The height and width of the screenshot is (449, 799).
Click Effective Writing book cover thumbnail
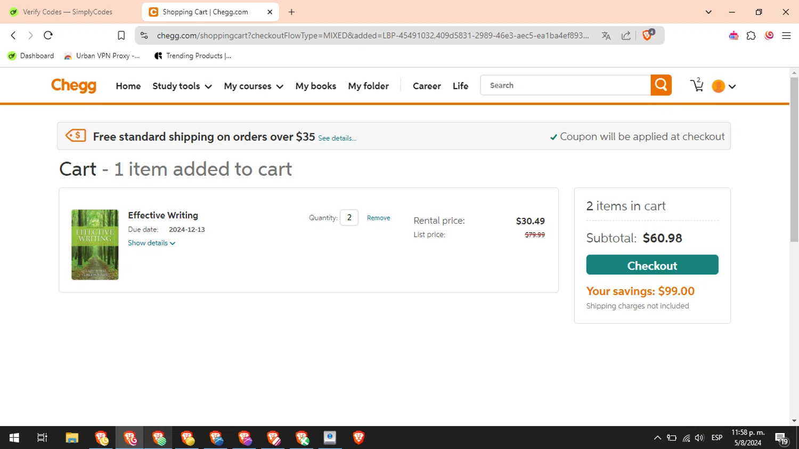tap(95, 244)
